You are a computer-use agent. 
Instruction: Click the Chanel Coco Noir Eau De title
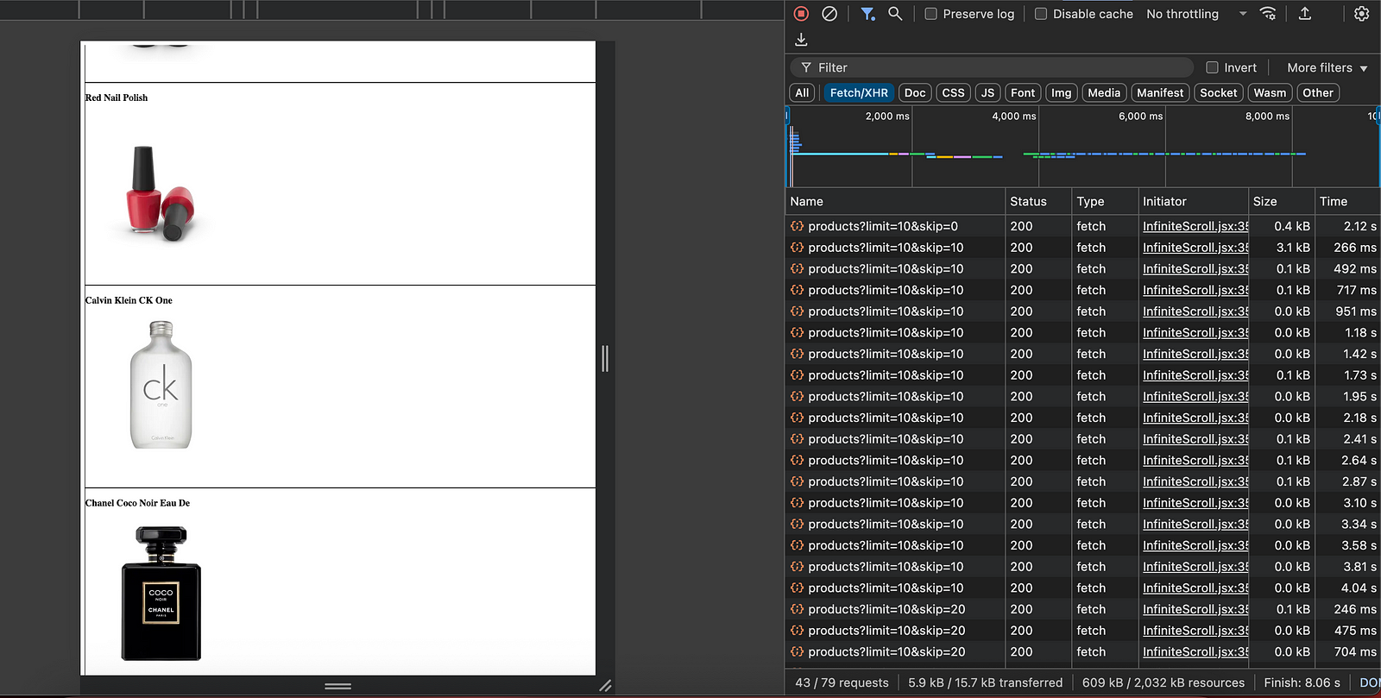[x=137, y=503]
